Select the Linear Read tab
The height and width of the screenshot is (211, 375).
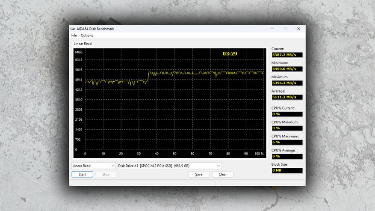click(x=83, y=44)
